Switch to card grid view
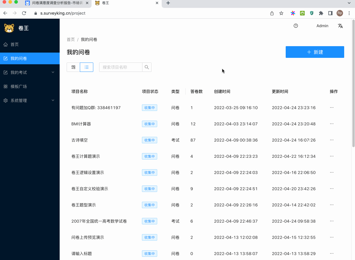Screen dimensions: 355x260 [73, 67]
